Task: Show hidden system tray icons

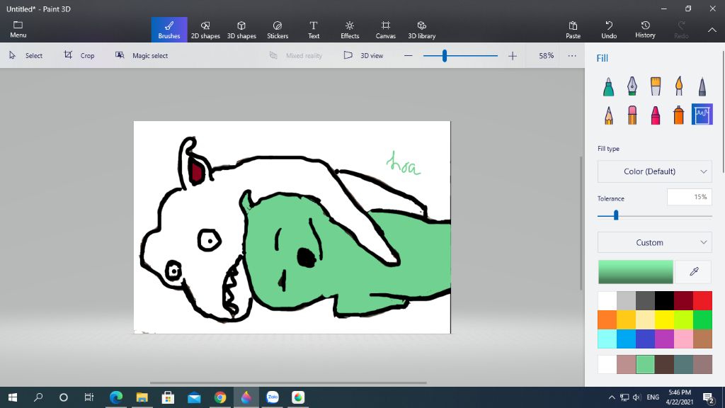Action: (612, 397)
